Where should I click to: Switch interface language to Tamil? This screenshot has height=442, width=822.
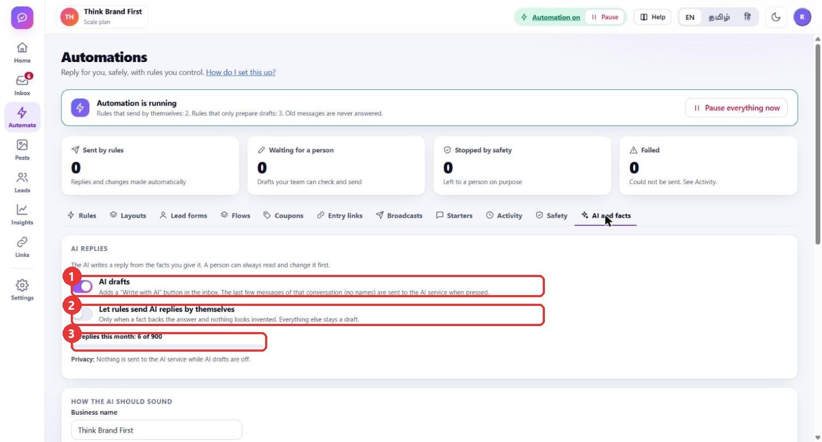click(x=719, y=17)
